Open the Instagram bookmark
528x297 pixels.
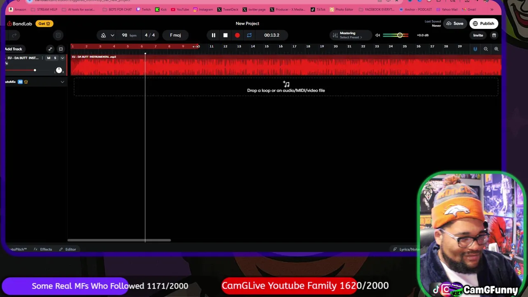(x=203, y=9)
